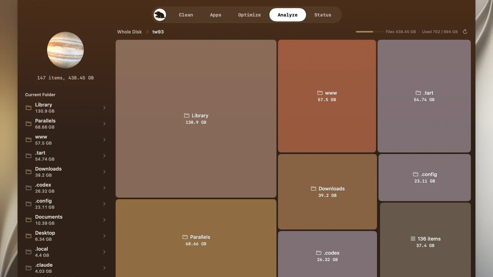
Task: Click the 'Used 702 / 994 GB' text
Action: click(440, 32)
